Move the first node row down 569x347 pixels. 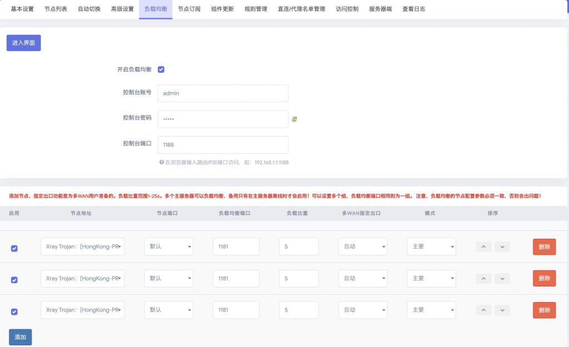[502, 247]
